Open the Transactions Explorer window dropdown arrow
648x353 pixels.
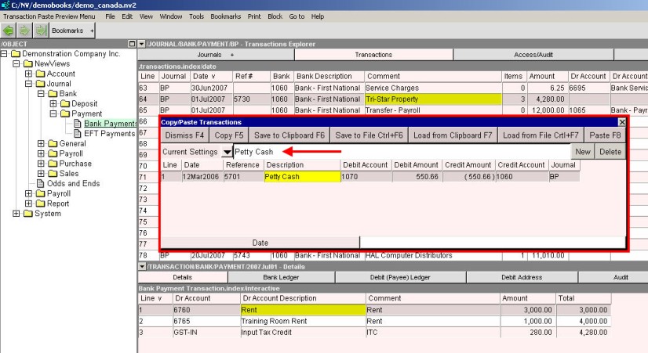[141, 44]
